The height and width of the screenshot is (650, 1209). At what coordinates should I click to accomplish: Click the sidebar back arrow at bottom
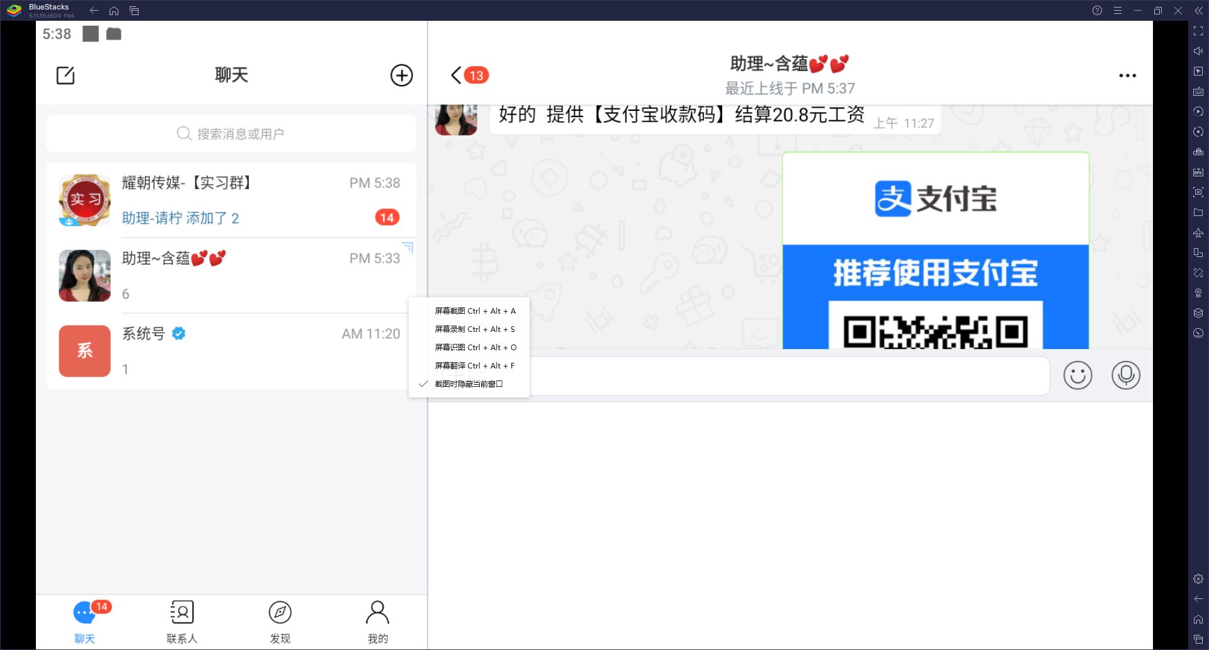pos(1198,599)
